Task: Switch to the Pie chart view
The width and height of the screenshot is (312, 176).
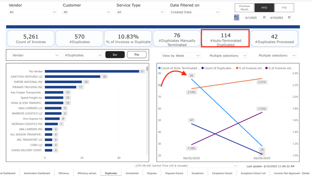Action: 136,55
